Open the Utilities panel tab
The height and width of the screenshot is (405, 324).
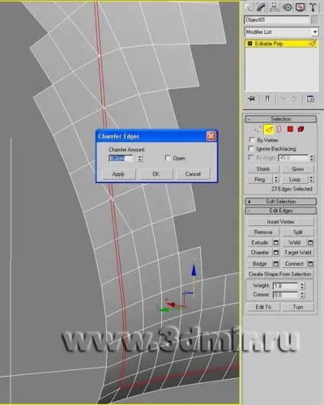pyautogui.click(x=313, y=7)
